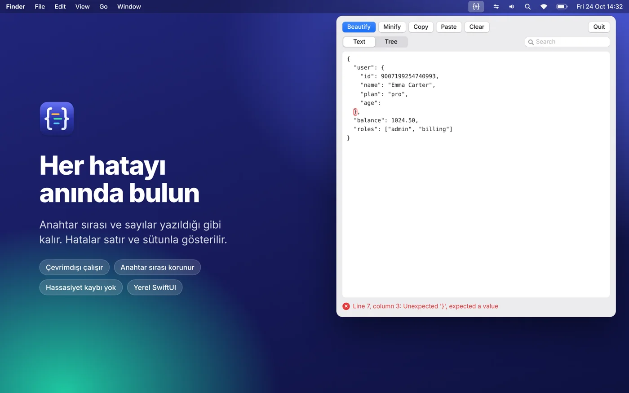Click the magnifier icon in the Search field
Viewport: 629px width, 393px height.
pos(531,42)
